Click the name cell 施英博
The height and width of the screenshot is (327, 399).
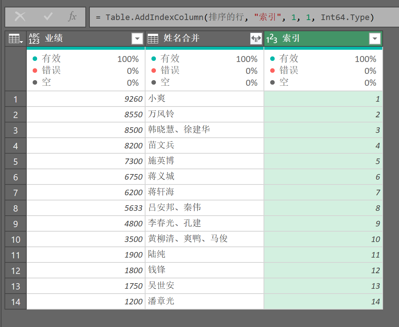click(205, 161)
